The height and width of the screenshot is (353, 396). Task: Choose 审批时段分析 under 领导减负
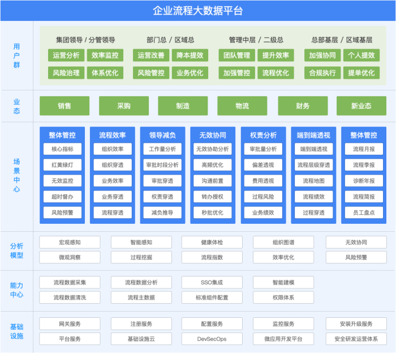click(162, 165)
